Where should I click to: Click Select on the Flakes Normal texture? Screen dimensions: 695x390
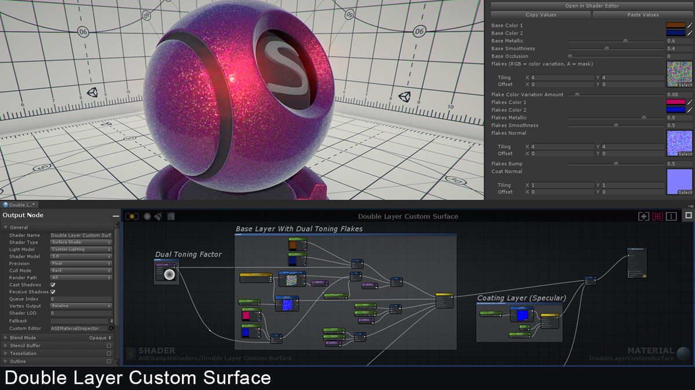tap(685, 154)
